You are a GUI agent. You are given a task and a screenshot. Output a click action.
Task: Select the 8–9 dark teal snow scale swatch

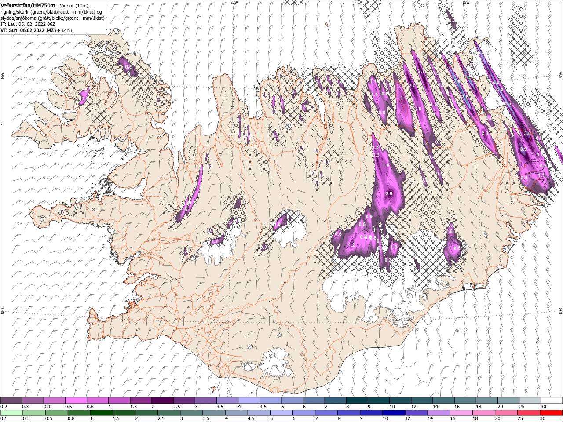(x=357, y=400)
